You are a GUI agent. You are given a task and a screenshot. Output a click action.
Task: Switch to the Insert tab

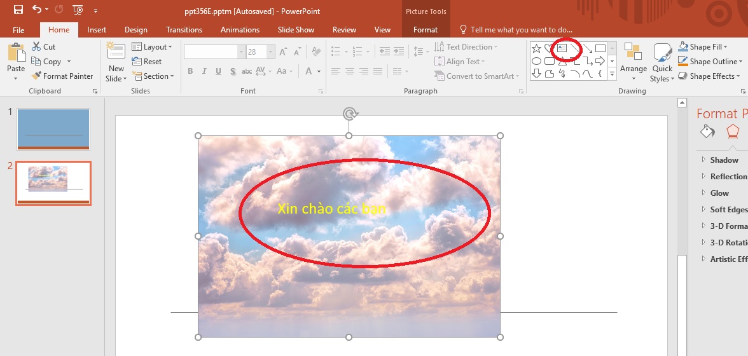click(97, 29)
